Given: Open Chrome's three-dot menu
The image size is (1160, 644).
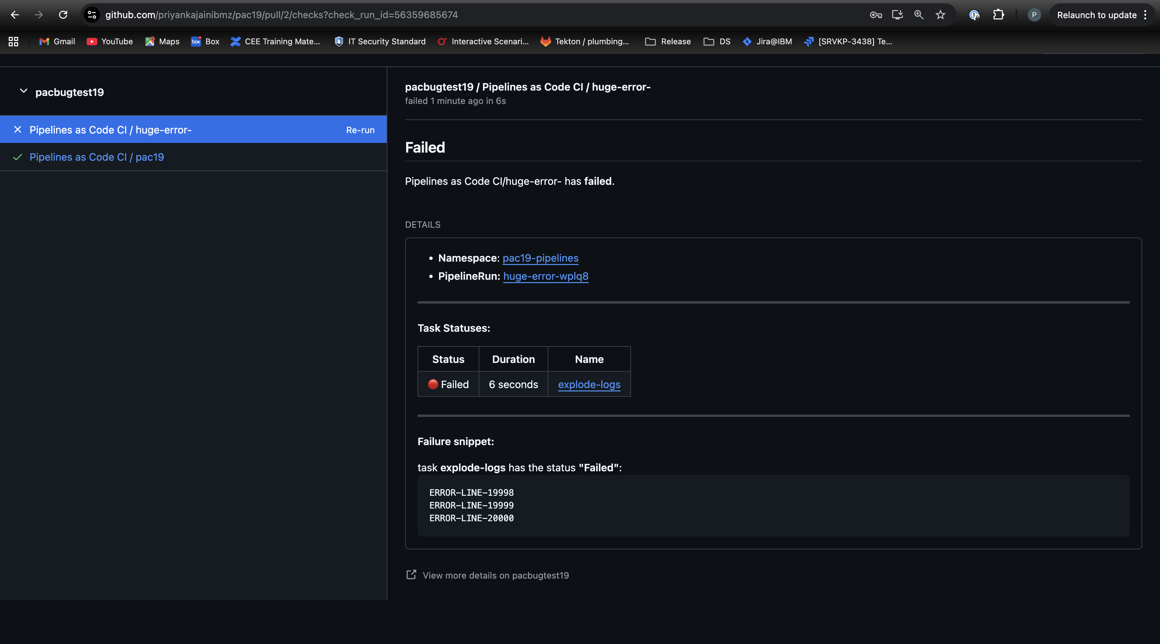Looking at the screenshot, I should (1145, 15).
